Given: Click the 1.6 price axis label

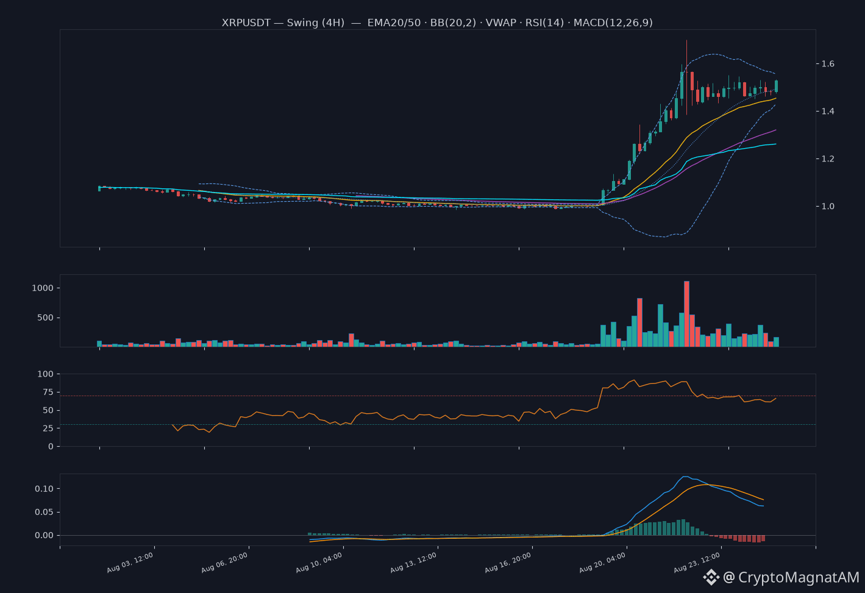Looking at the screenshot, I should coord(828,64).
